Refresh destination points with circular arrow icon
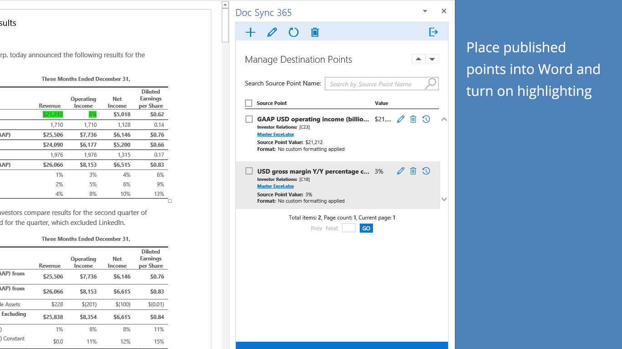Viewport: 622px width, 349px height. [x=294, y=32]
